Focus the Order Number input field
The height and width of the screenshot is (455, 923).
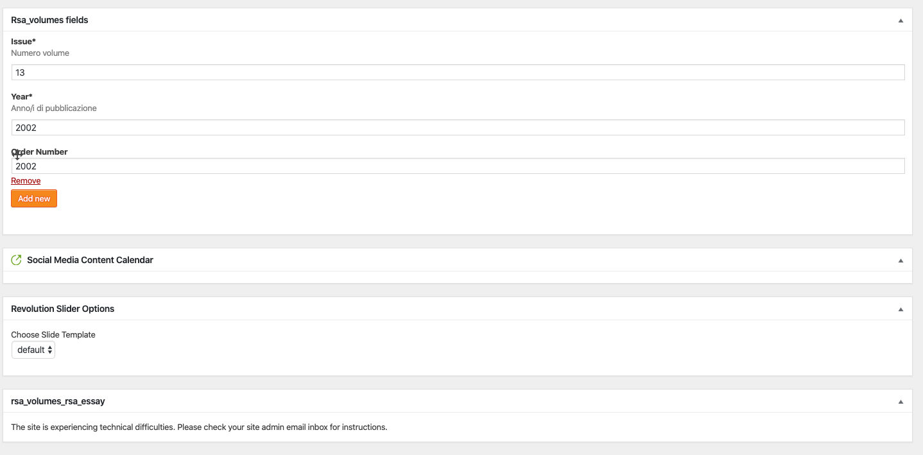click(458, 166)
